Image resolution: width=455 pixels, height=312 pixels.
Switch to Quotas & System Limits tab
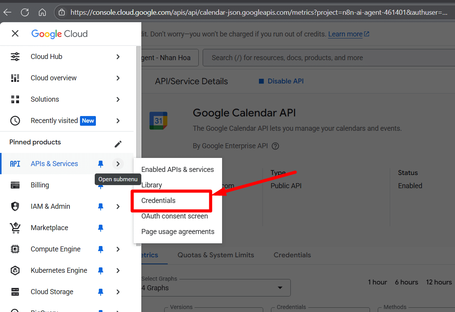(x=215, y=255)
